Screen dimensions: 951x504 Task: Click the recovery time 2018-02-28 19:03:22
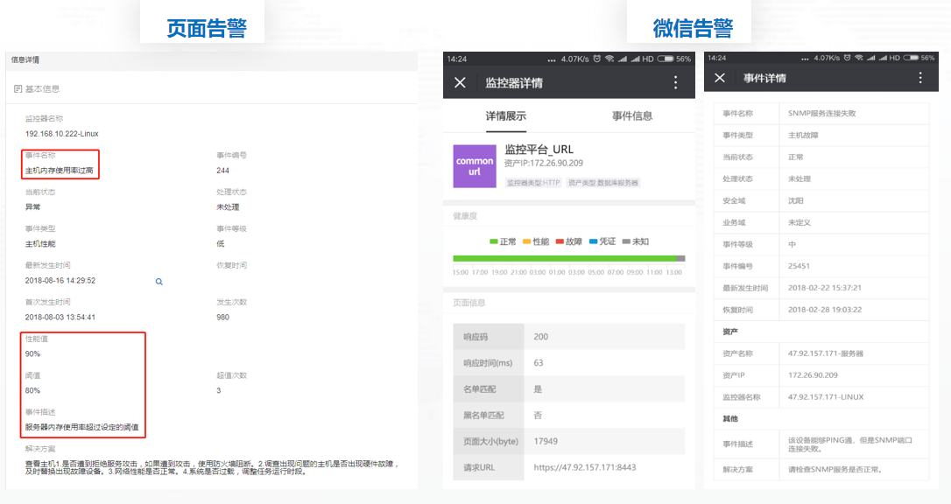(x=825, y=310)
